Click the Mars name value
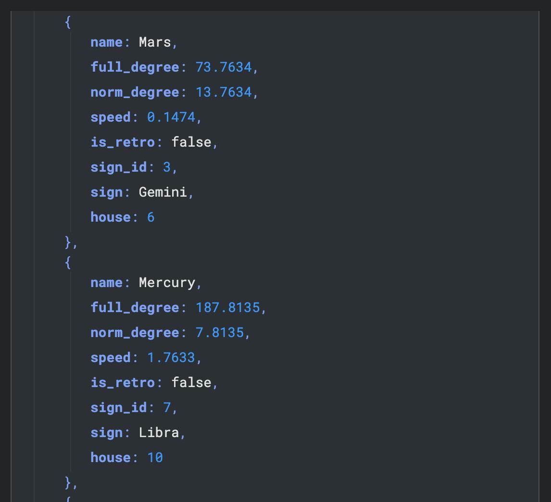The image size is (551, 502). (x=154, y=42)
